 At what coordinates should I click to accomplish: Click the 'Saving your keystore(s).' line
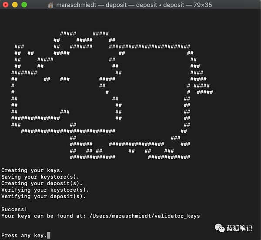[x=40, y=177]
